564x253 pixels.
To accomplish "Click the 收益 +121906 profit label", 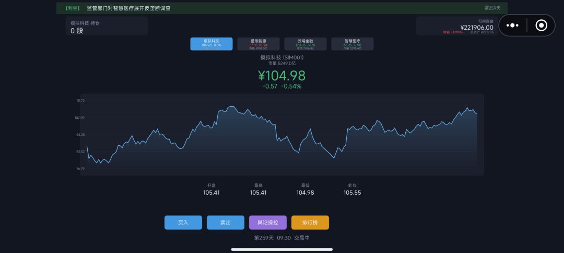I will click(453, 32).
